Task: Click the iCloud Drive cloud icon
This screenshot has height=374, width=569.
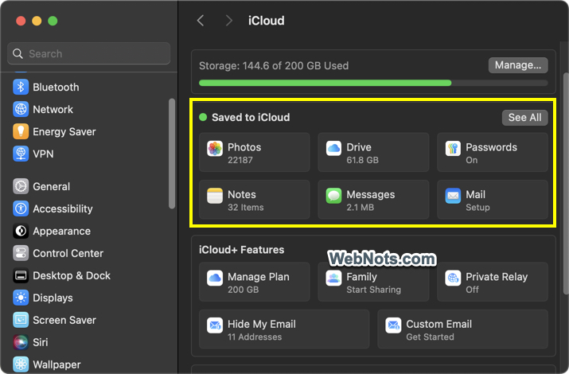Action: 333,149
